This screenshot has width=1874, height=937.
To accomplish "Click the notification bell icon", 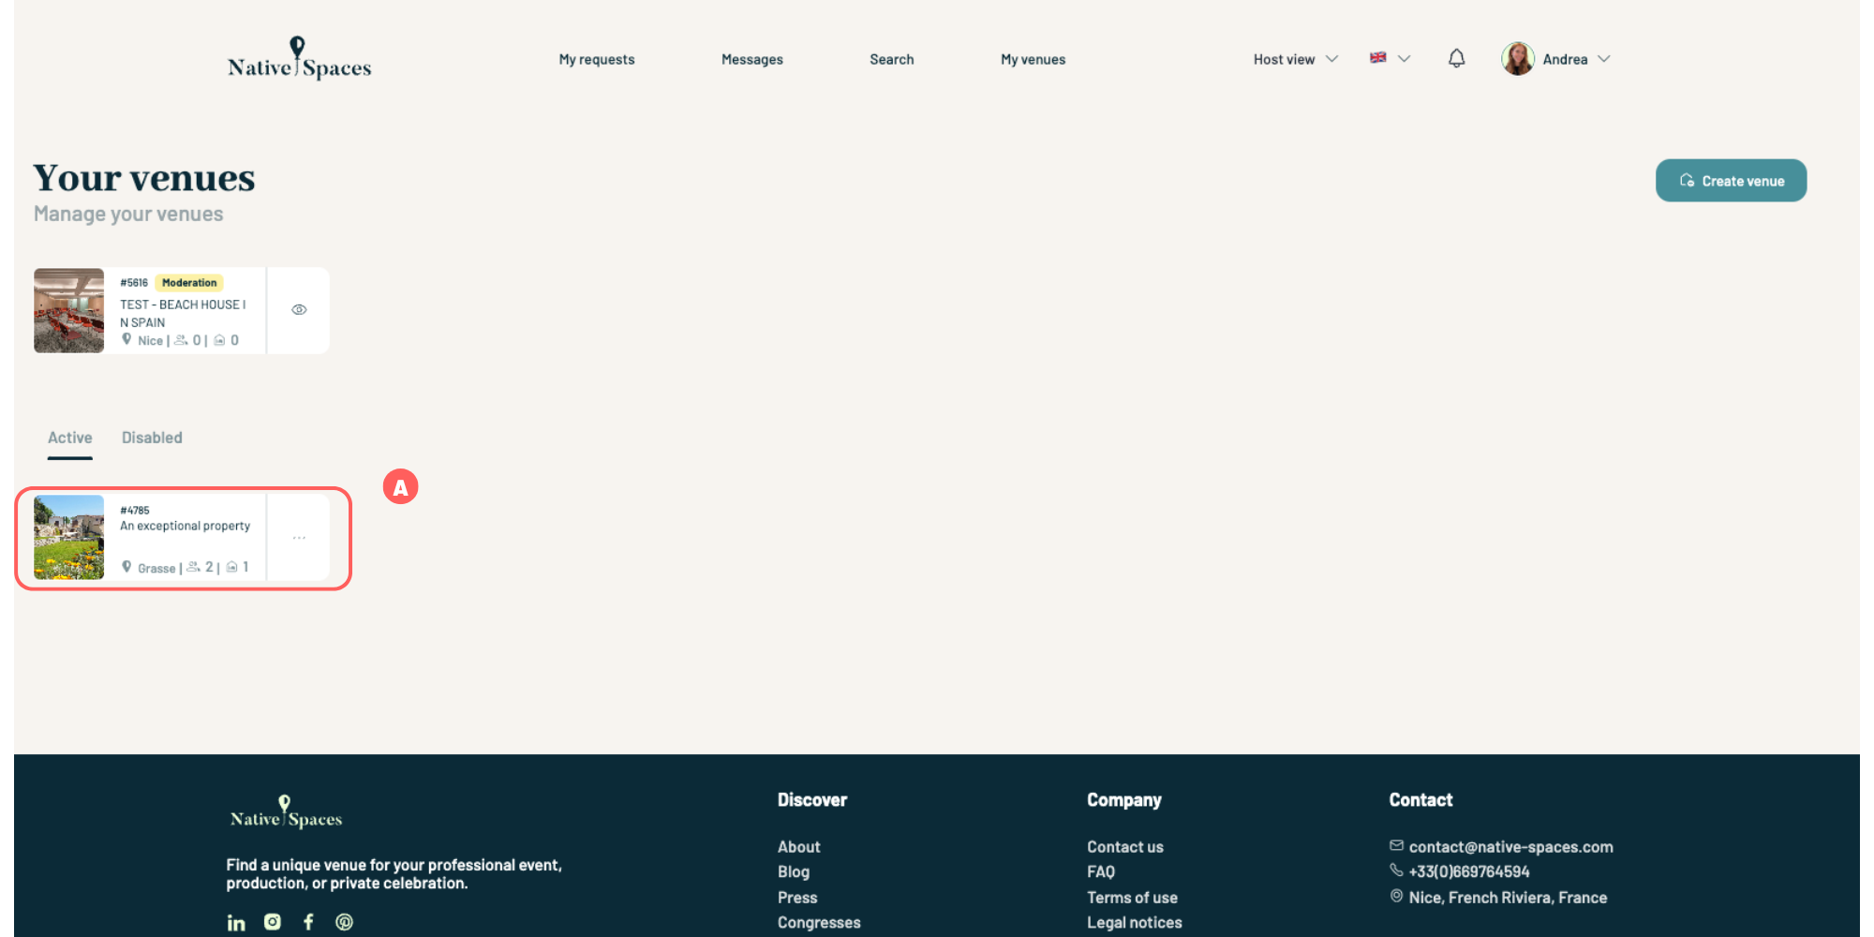I will click(1456, 59).
